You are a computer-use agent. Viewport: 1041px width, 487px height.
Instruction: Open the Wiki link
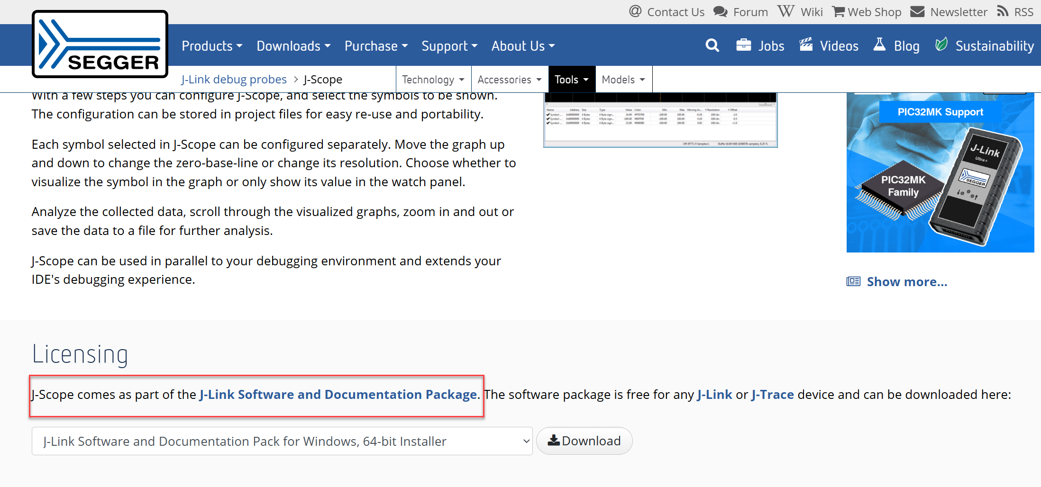pyautogui.click(x=812, y=12)
